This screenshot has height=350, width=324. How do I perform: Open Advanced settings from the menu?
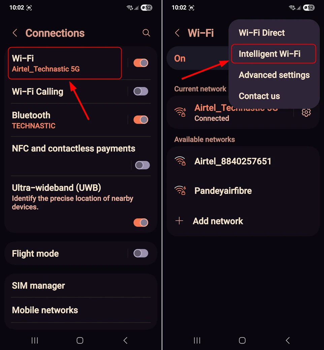pos(274,75)
